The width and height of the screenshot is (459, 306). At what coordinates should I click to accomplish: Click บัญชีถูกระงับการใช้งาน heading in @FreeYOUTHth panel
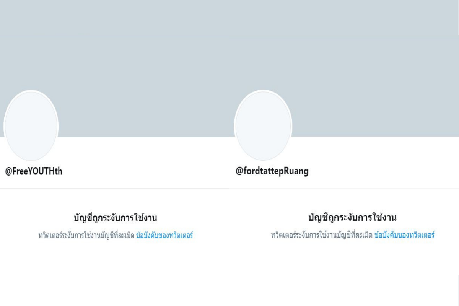point(116,218)
